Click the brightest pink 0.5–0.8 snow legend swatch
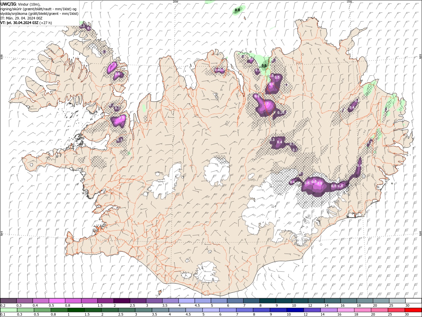The width and height of the screenshot is (422, 317). click(57, 301)
